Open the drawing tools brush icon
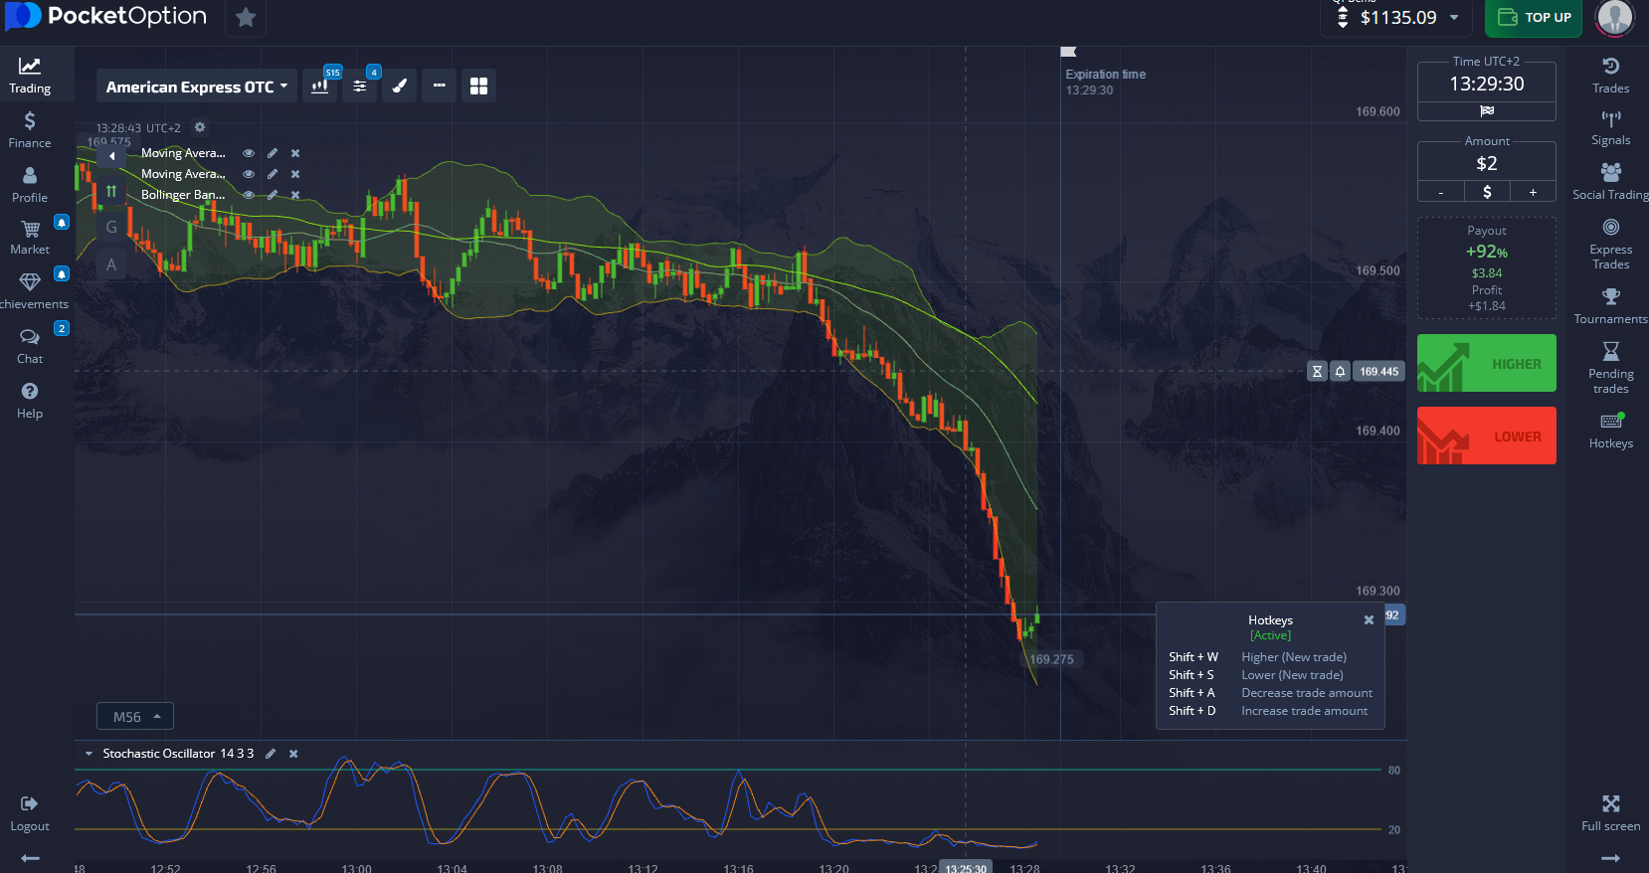1649x873 pixels. coord(400,86)
